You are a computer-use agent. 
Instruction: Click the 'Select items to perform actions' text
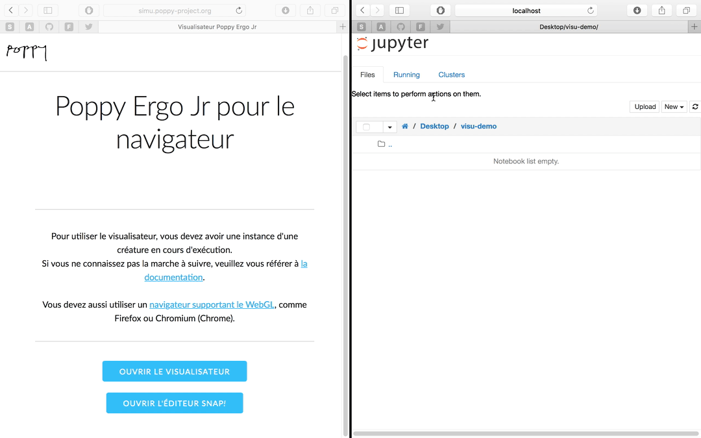pyautogui.click(x=416, y=94)
